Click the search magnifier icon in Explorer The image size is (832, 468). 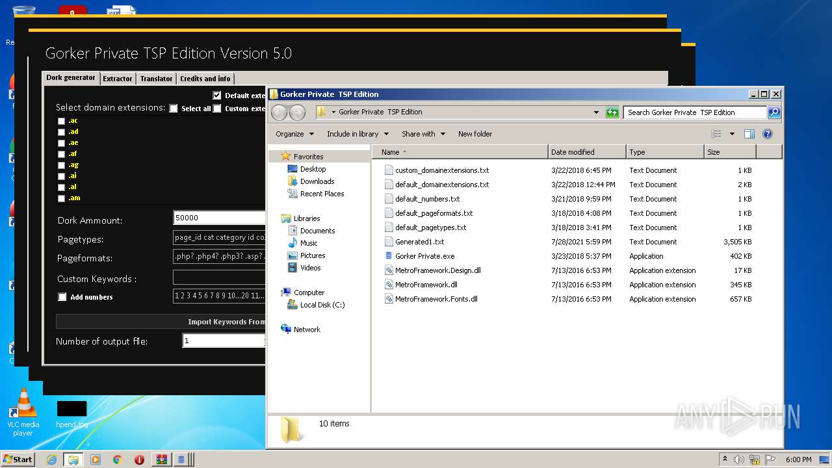[x=773, y=112]
